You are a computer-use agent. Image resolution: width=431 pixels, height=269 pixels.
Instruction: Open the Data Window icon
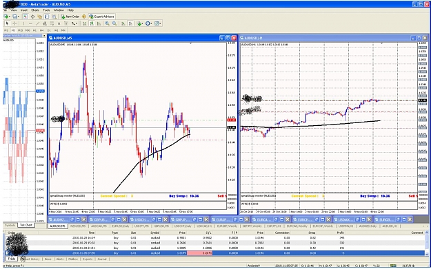(32, 17)
